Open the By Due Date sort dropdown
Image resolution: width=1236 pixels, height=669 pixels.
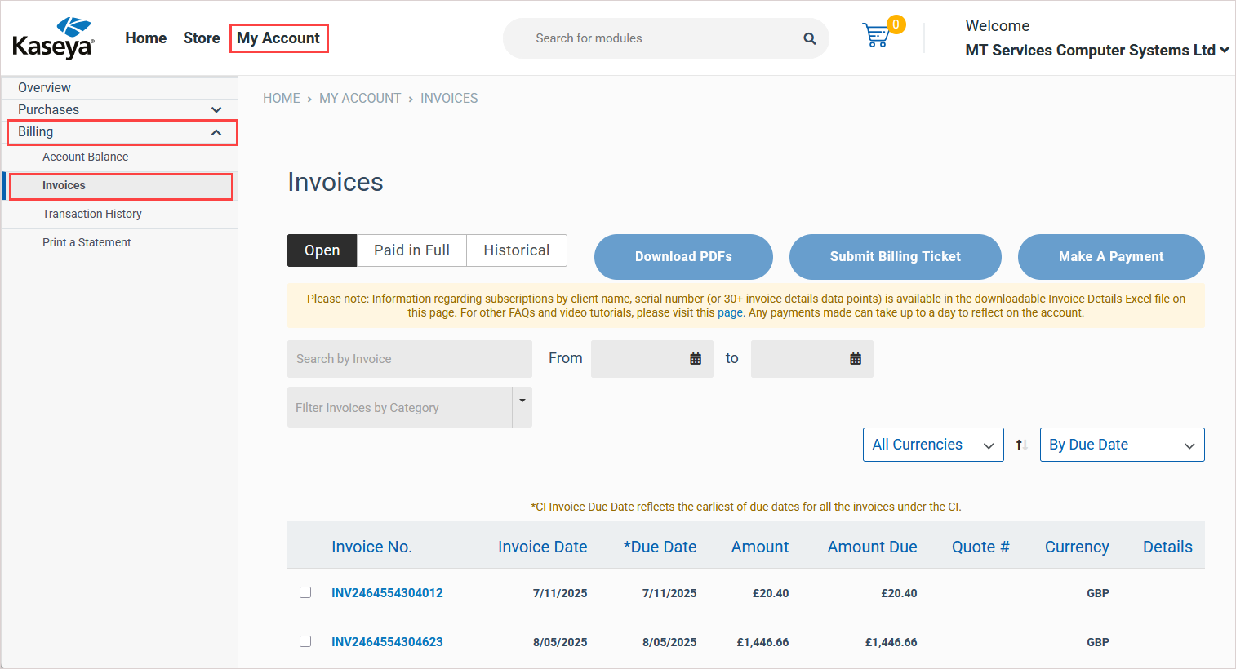[x=1121, y=445]
